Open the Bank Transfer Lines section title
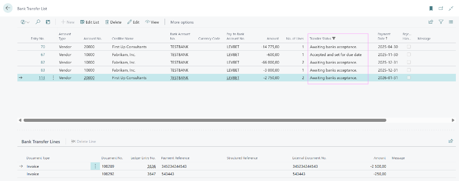This screenshot has height=181, width=459. pos(41,141)
